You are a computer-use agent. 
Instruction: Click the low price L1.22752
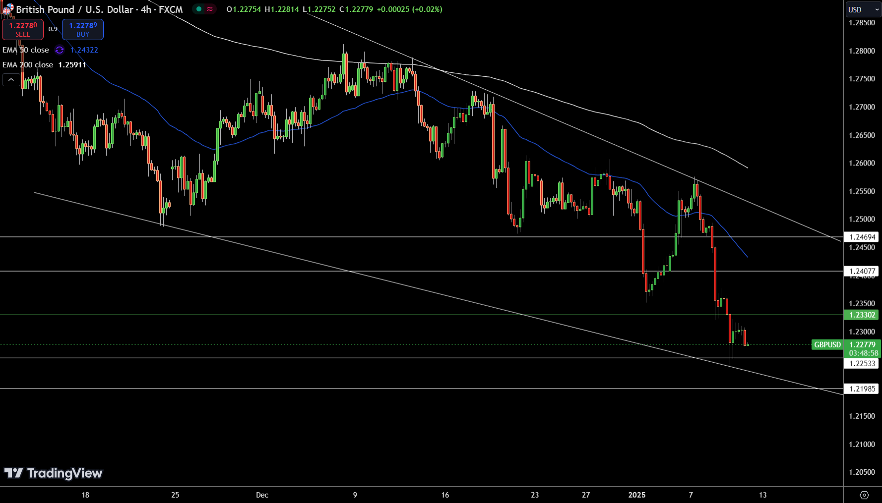click(x=319, y=9)
